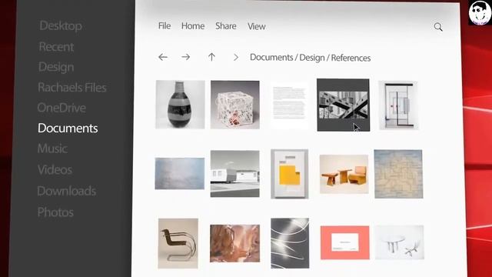The image size is (492, 277).
Task: Open Downloads in the sidebar
Action: (67, 192)
